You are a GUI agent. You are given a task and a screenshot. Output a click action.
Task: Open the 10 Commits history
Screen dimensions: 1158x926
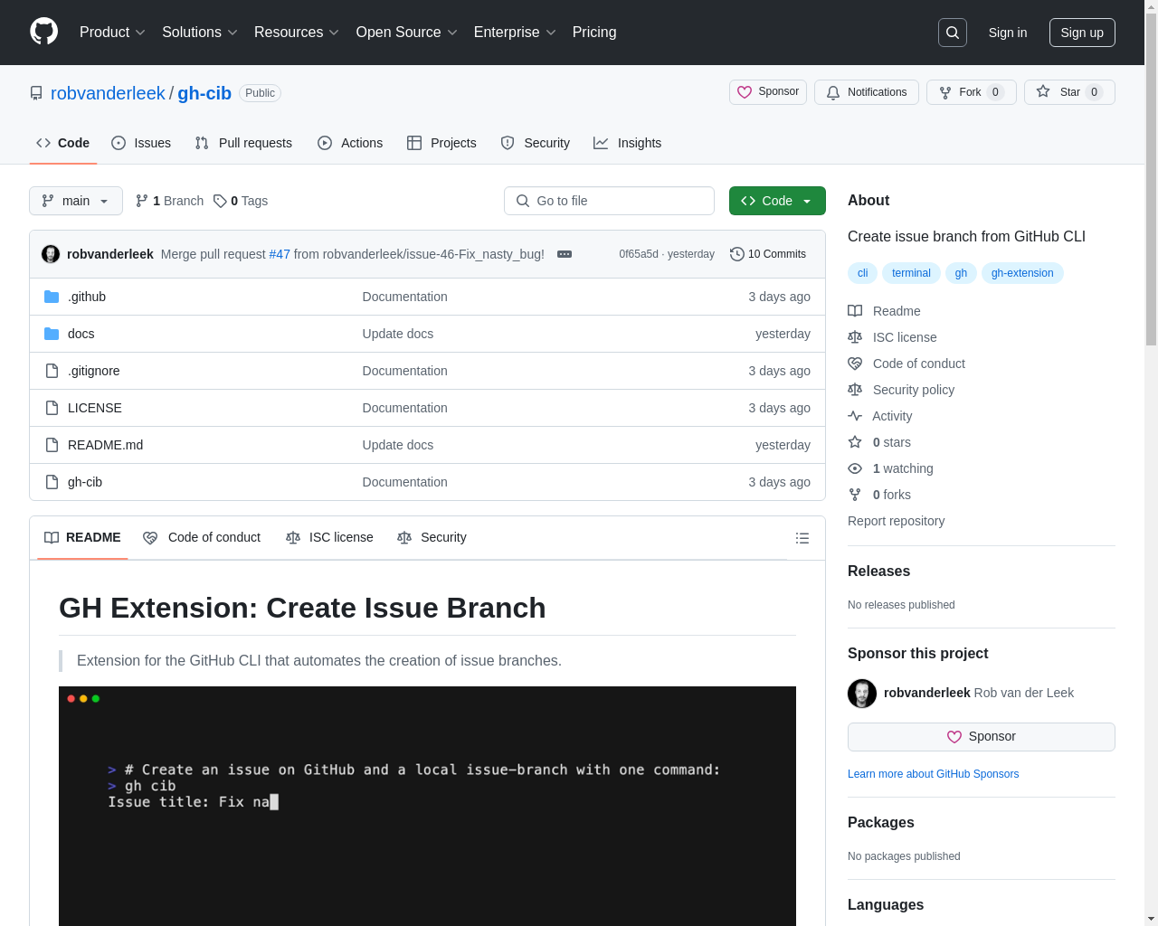coord(768,254)
